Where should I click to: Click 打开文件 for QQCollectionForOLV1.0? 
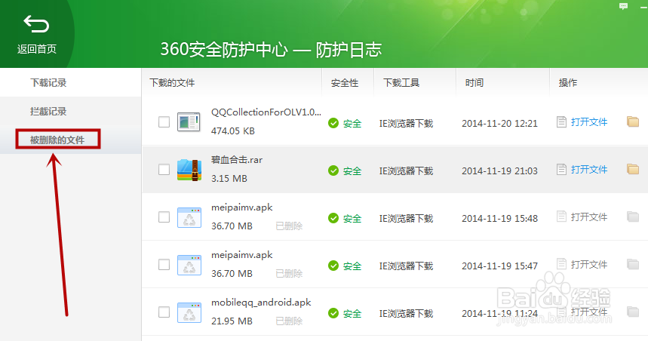coord(589,122)
